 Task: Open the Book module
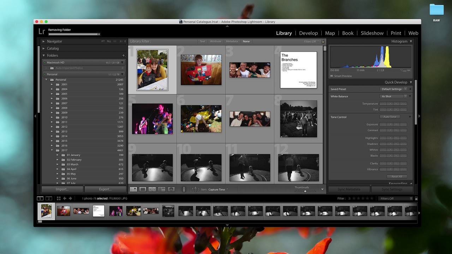point(348,33)
